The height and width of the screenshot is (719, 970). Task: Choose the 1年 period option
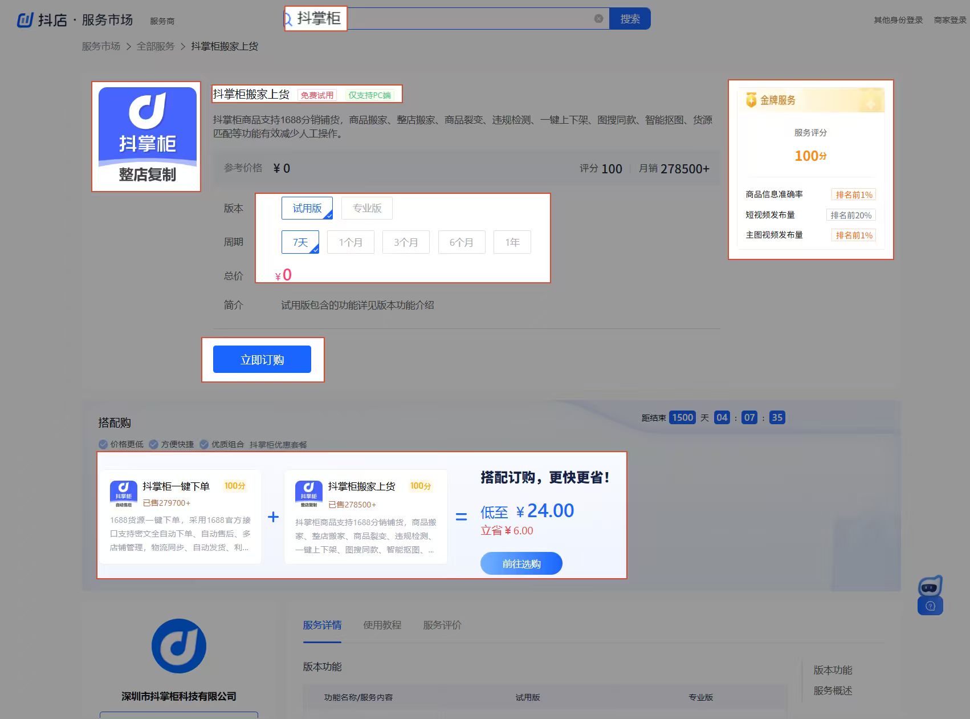(512, 242)
